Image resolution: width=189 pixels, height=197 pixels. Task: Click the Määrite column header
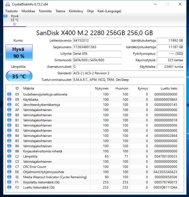(56, 88)
